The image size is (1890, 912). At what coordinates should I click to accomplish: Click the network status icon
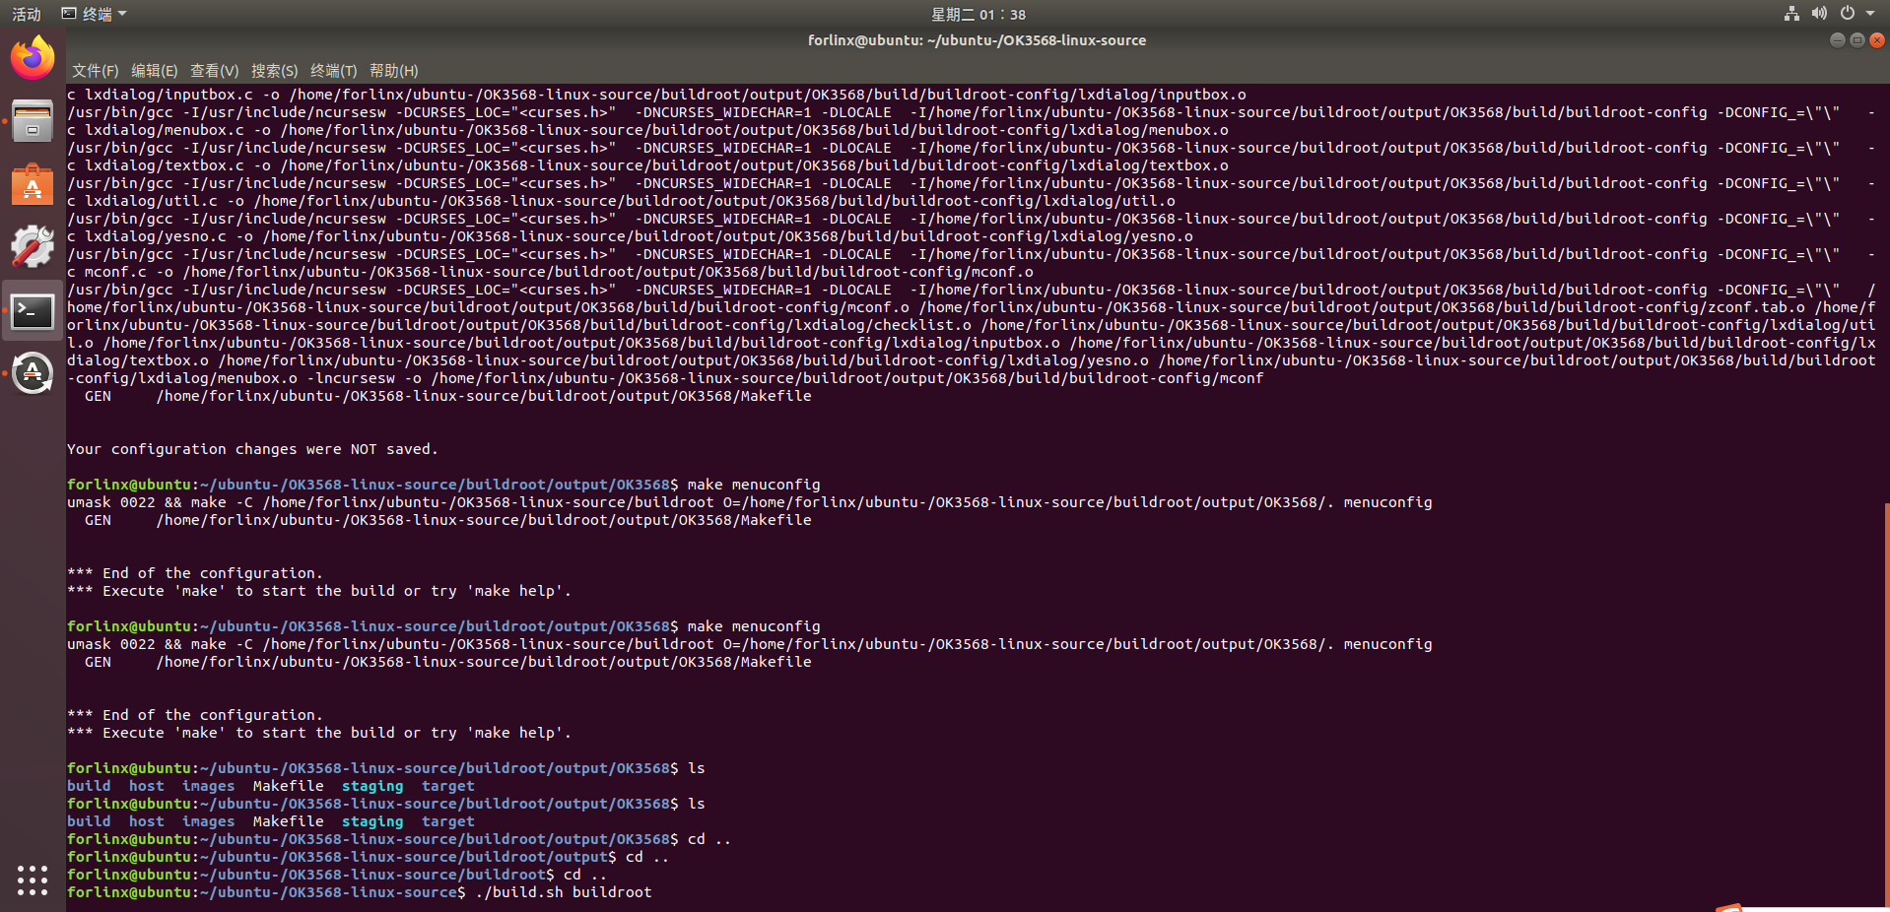coord(1791,14)
